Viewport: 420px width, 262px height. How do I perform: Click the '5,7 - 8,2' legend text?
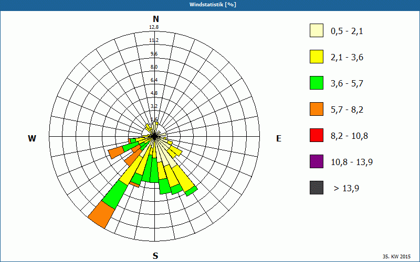(347, 110)
